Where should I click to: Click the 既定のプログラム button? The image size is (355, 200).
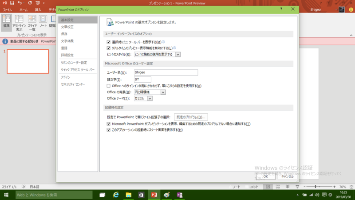[x=191, y=117]
